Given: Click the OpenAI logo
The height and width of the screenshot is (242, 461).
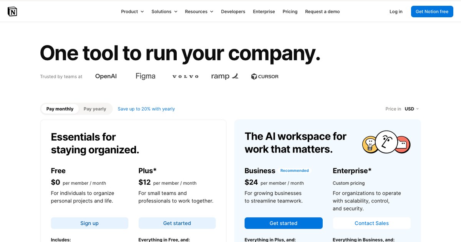Looking at the screenshot, I should [106, 76].
